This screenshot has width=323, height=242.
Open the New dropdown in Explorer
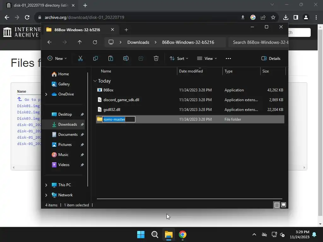pos(57,58)
